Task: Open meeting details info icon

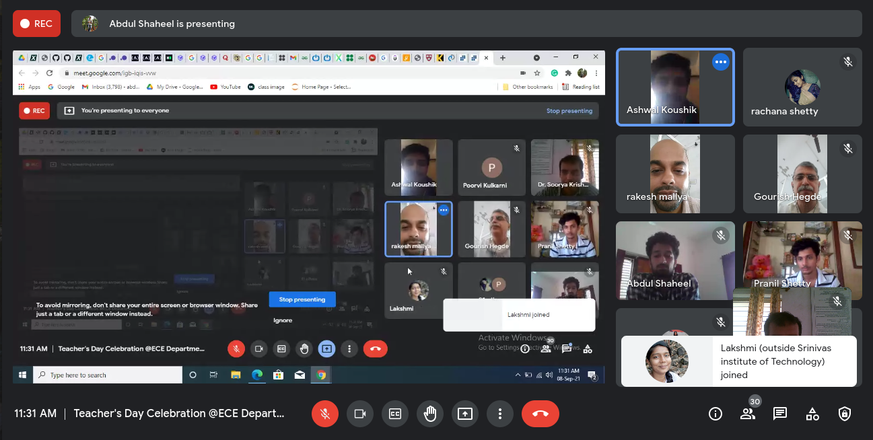Action: point(715,414)
